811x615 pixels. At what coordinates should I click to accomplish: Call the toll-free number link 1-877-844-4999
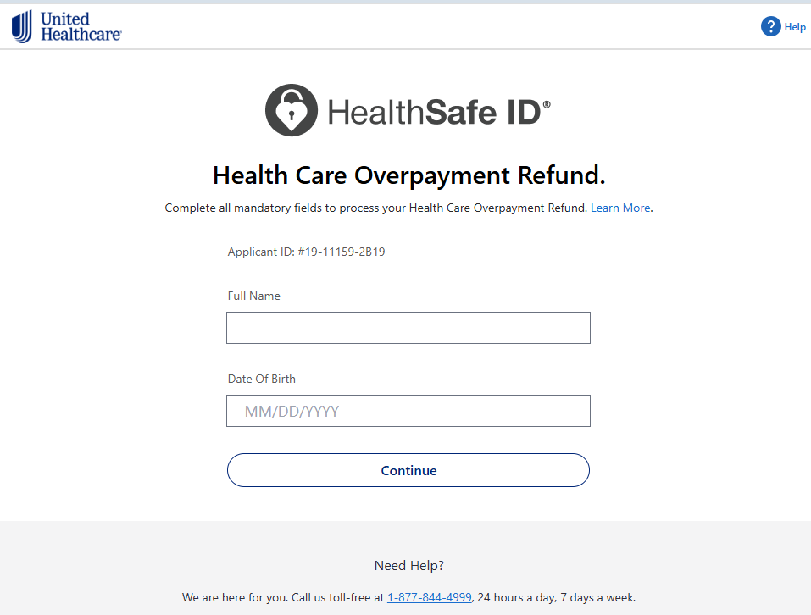click(x=429, y=597)
